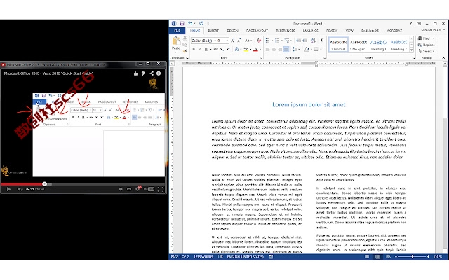This screenshot has width=449, height=280.
Task: Save the document from Word's quick access toolbar
Action: point(182,23)
